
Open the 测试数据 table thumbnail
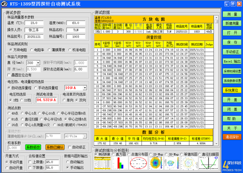point(103,163)
